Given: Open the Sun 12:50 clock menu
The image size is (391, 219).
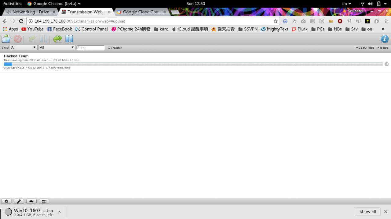Looking at the screenshot, I should pos(195,4).
